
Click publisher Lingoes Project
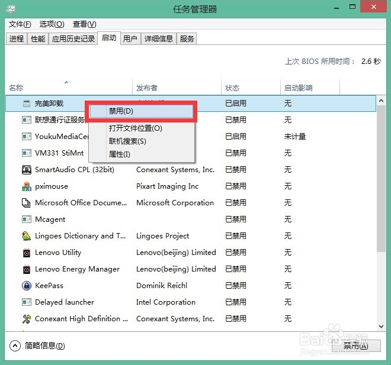pyautogui.click(x=162, y=236)
